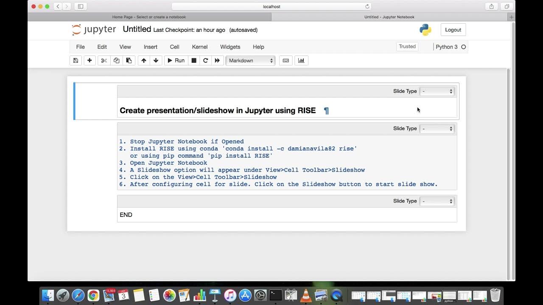Reload page icon in Safari address bar
The image size is (543, 305).
367,6
